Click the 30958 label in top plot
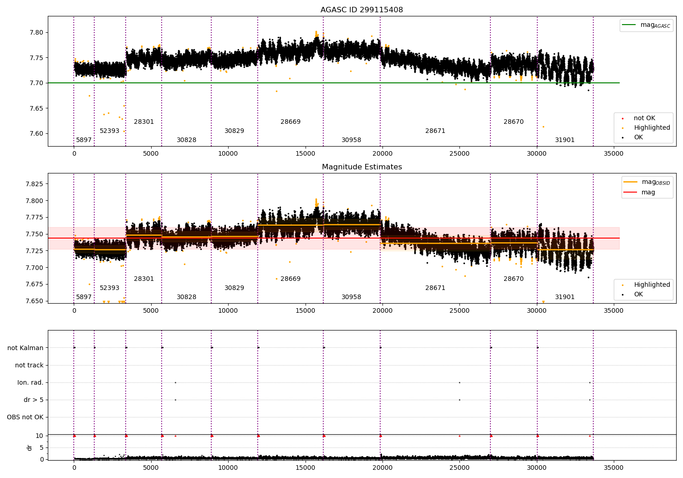 pos(351,140)
